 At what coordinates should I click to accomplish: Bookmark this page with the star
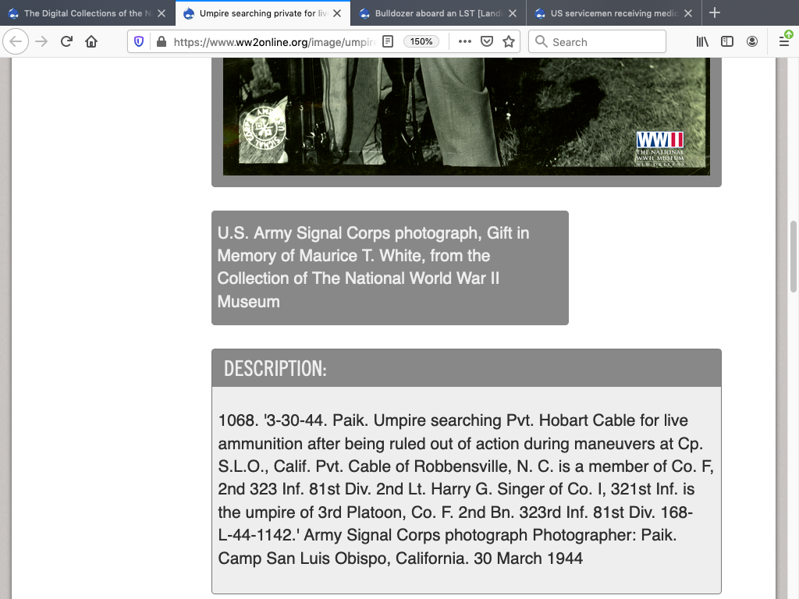509,42
